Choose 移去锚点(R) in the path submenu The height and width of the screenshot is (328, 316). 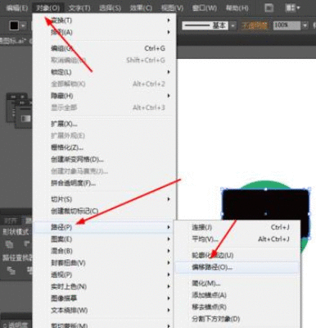(237, 307)
